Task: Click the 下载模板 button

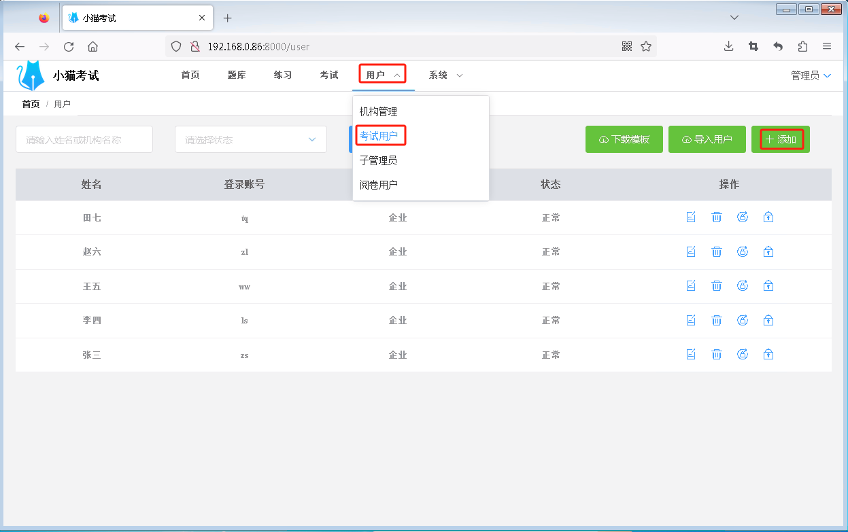Action: pos(624,139)
